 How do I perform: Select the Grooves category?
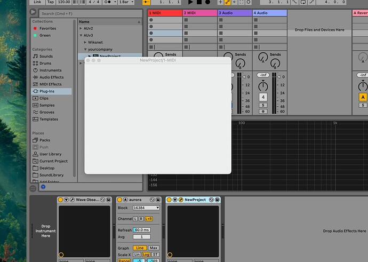pos(47,112)
